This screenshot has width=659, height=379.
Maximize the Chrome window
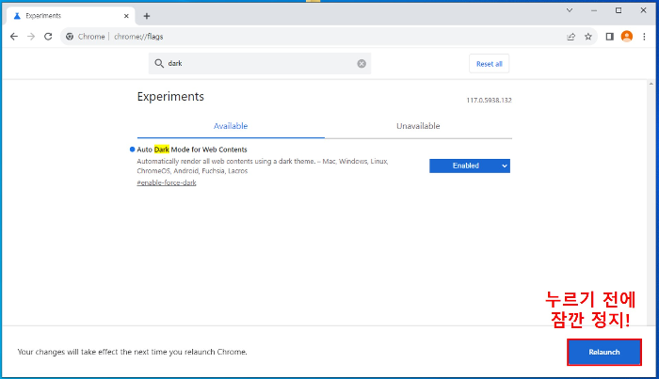[619, 10]
